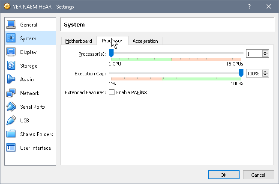
Task: Click the Cancel button
Action: tap(258, 175)
